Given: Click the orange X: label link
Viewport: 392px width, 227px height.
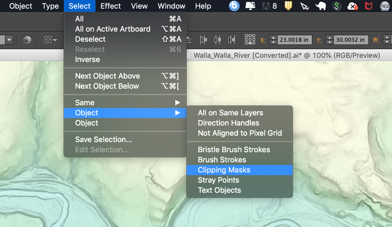Looking at the screenshot, I should pos(263,40).
